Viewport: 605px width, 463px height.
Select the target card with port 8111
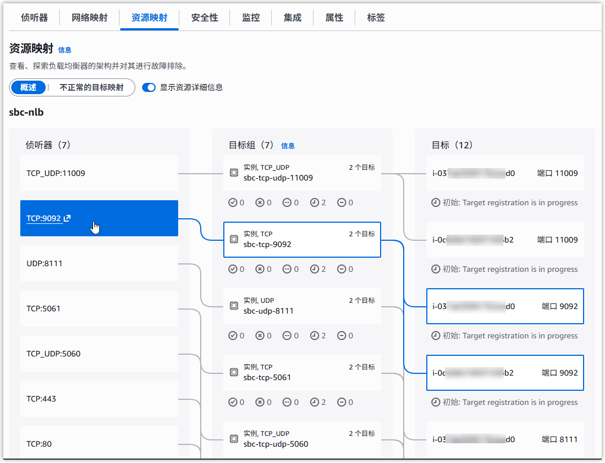click(505, 439)
